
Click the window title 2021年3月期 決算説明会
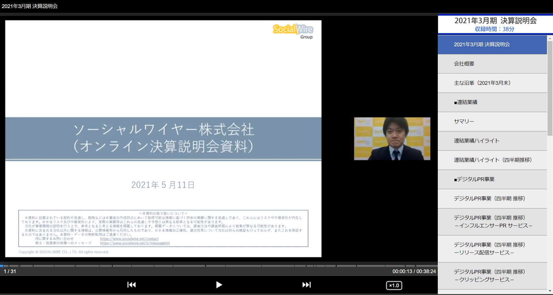click(30, 6)
